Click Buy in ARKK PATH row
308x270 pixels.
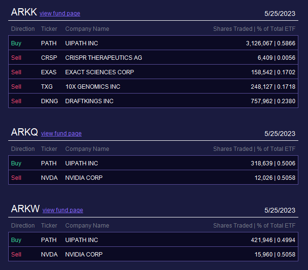pyautogui.click(x=16, y=43)
